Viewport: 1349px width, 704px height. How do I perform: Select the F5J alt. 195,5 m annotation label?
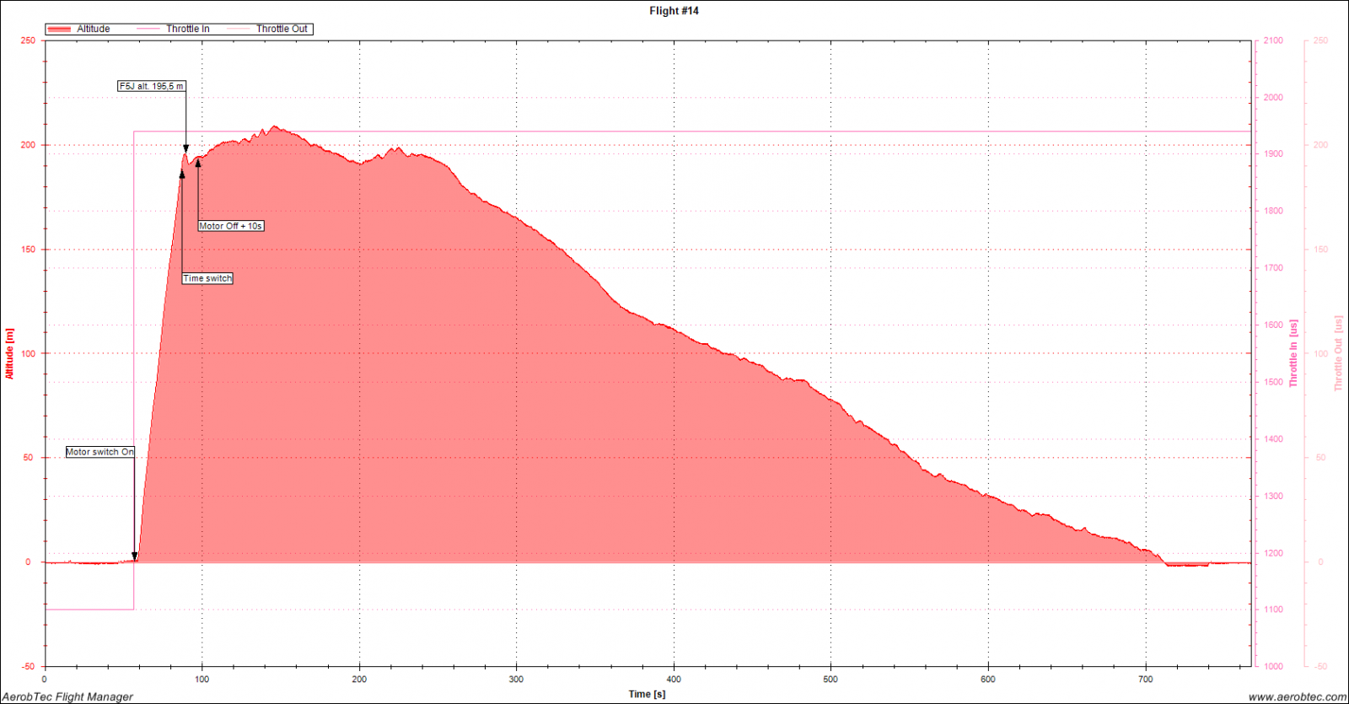[152, 86]
